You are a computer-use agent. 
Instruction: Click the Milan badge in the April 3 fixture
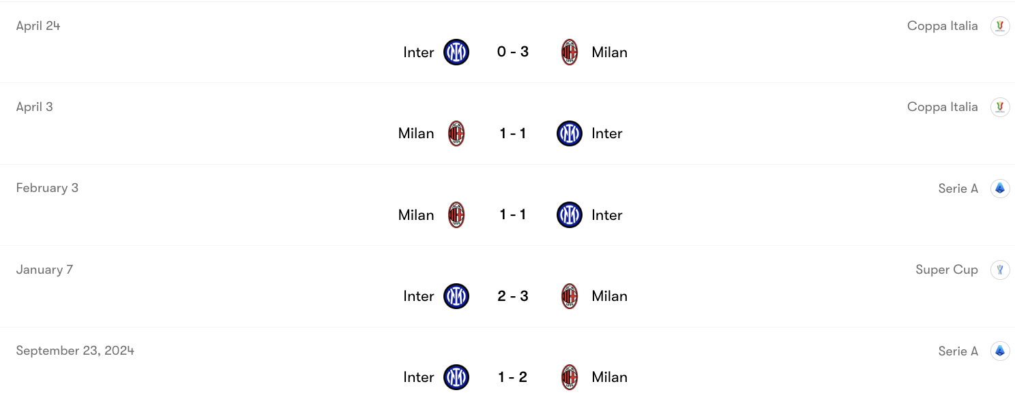pos(456,133)
